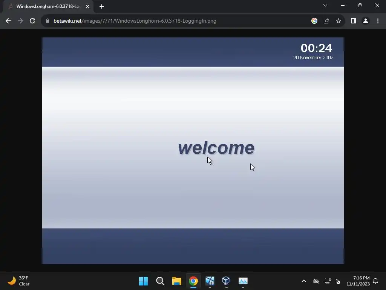Open the Chrome profile menu
Screen dimensions: 386x290
[x=366, y=21]
